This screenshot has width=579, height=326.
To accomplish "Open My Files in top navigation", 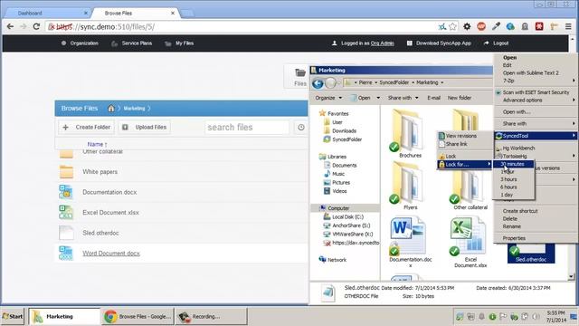I will click(x=179, y=43).
